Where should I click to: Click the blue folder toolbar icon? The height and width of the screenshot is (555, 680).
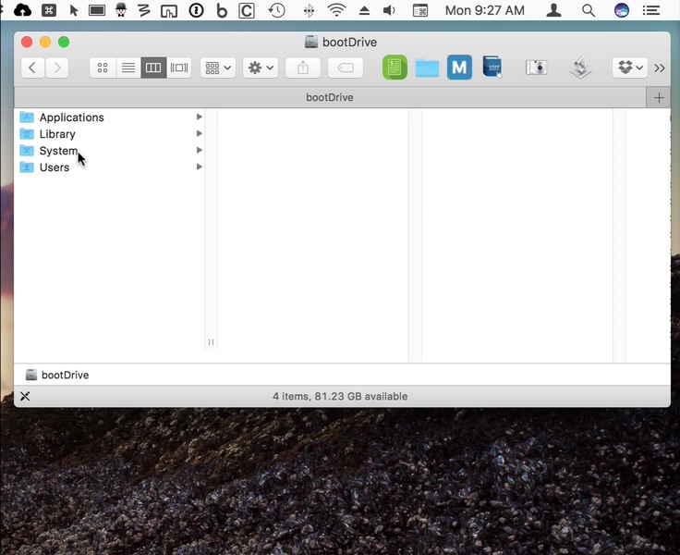(x=427, y=68)
